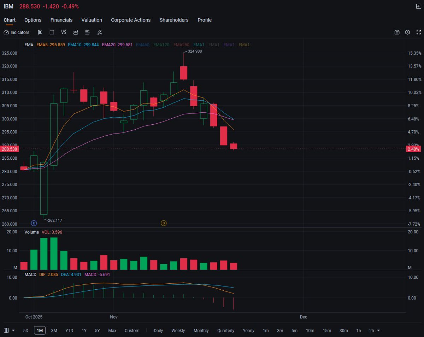Click the pop-out icon near IBM price
The image size is (424, 337).
tap(418, 6)
